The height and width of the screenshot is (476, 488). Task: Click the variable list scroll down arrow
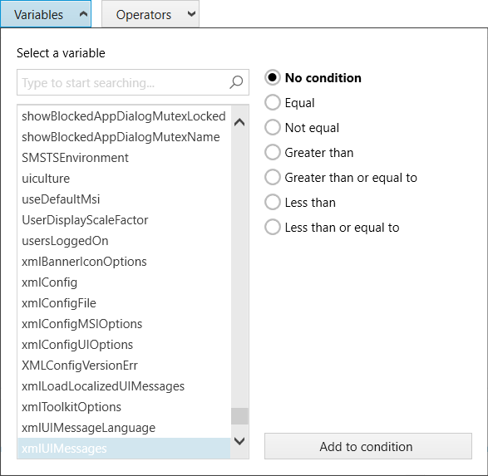239,441
